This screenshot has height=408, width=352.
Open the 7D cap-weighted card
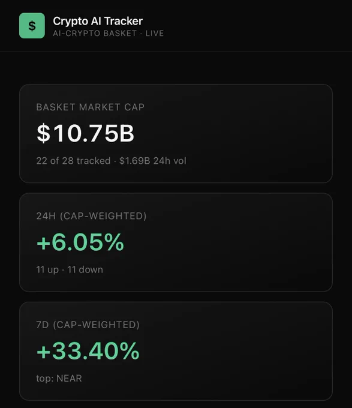click(176, 351)
